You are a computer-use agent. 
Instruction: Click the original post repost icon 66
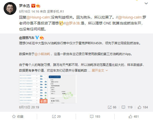pyautogui.click(x=112, y=107)
